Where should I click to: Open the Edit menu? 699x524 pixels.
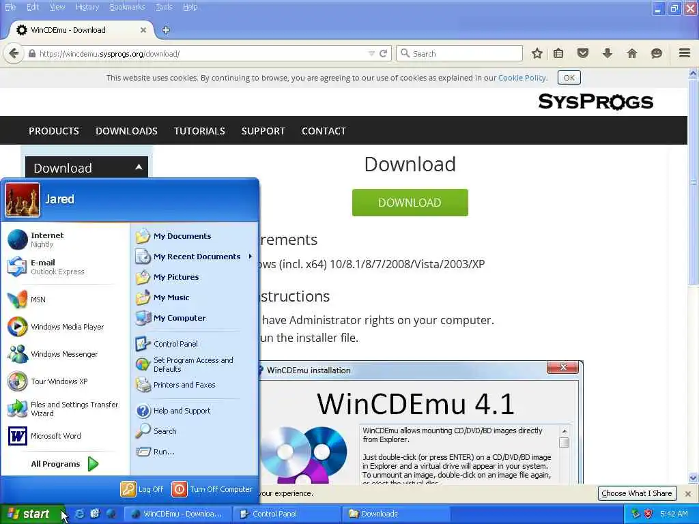pyautogui.click(x=33, y=7)
